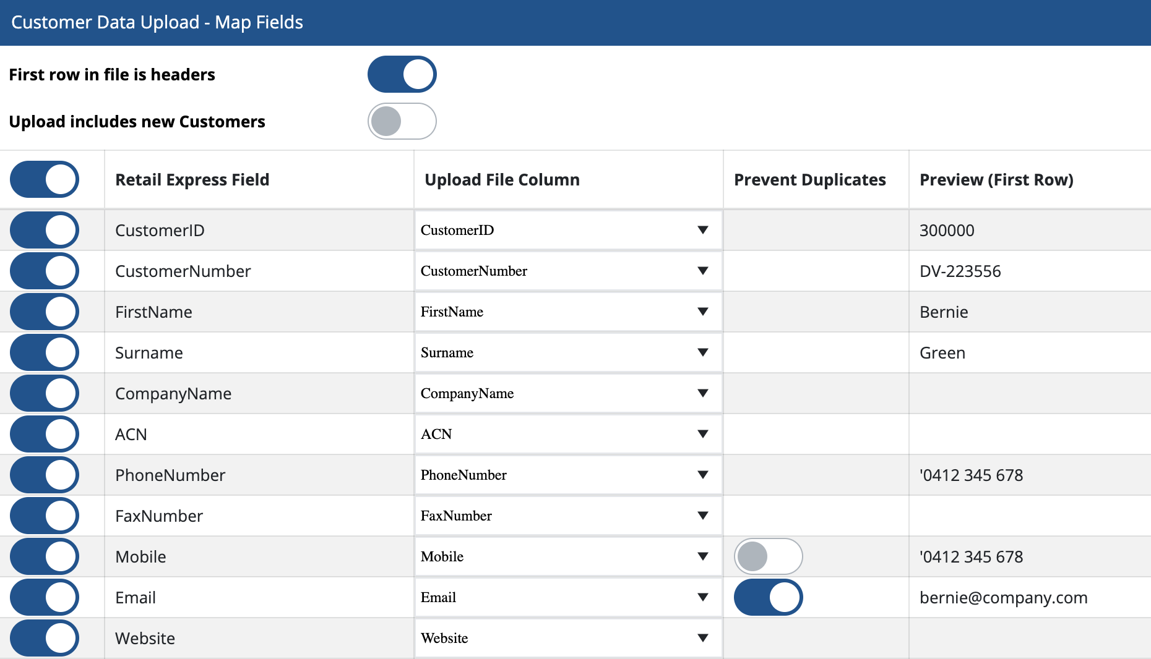Viewport: 1151px width, 659px height.
Task: Disable the Surname field mapping toggle
Action: click(x=45, y=352)
